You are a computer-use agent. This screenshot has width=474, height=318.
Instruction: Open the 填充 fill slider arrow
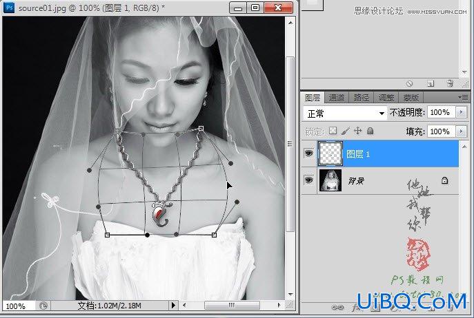pos(461,131)
